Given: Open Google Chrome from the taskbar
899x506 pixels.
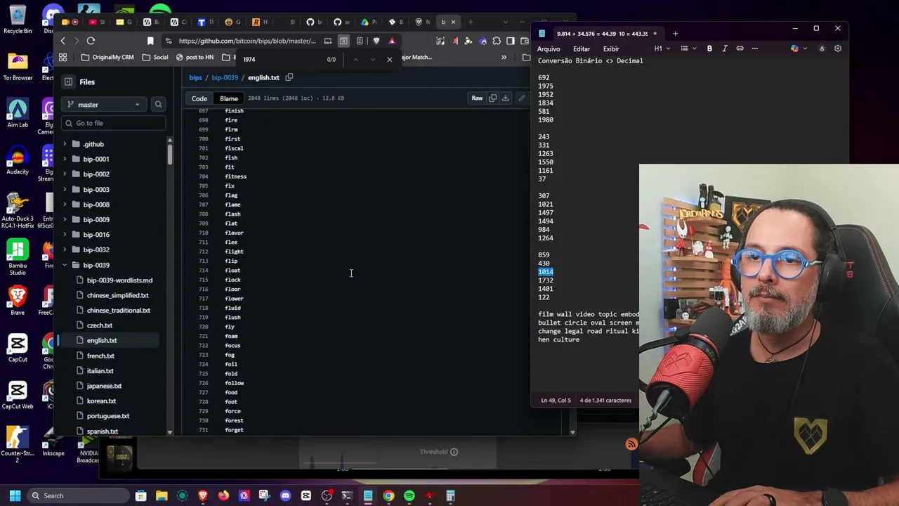Looking at the screenshot, I should tap(388, 495).
